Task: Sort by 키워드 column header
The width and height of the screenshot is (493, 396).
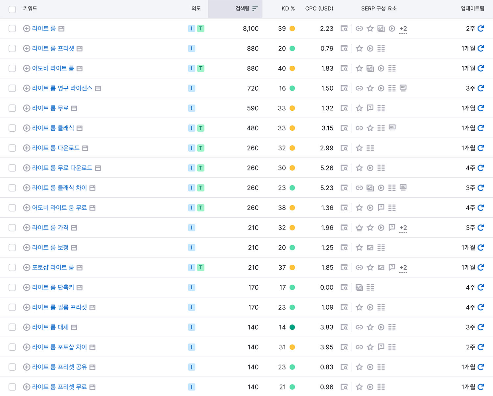Action: point(30,9)
